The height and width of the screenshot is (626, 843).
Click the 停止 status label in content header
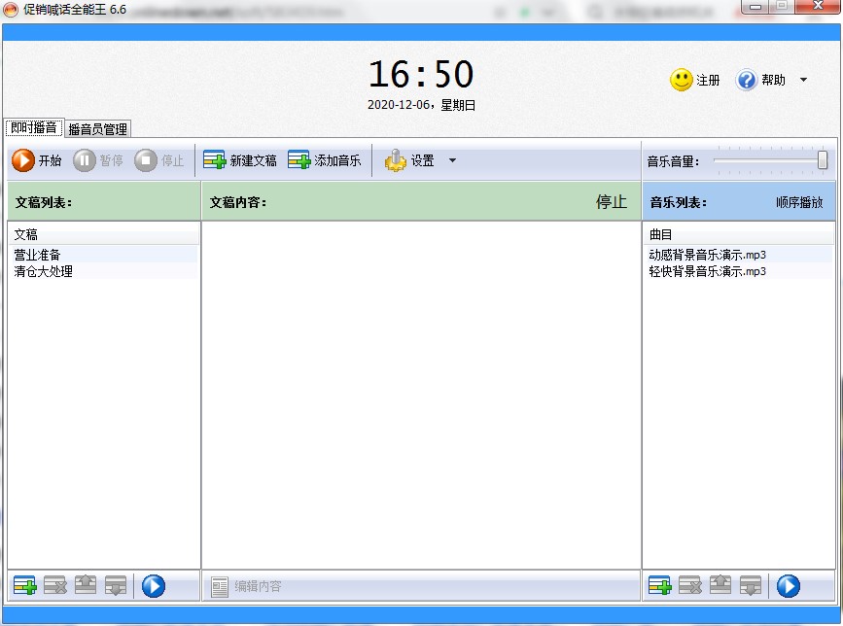coord(612,202)
